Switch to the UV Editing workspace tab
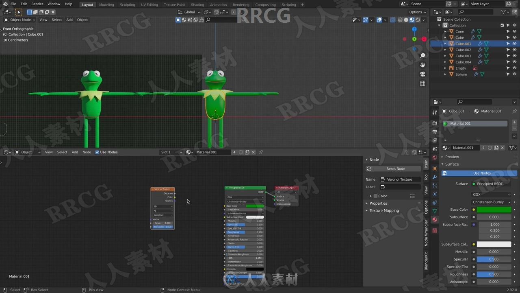This screenshot has width=520, height=293. 149,4
